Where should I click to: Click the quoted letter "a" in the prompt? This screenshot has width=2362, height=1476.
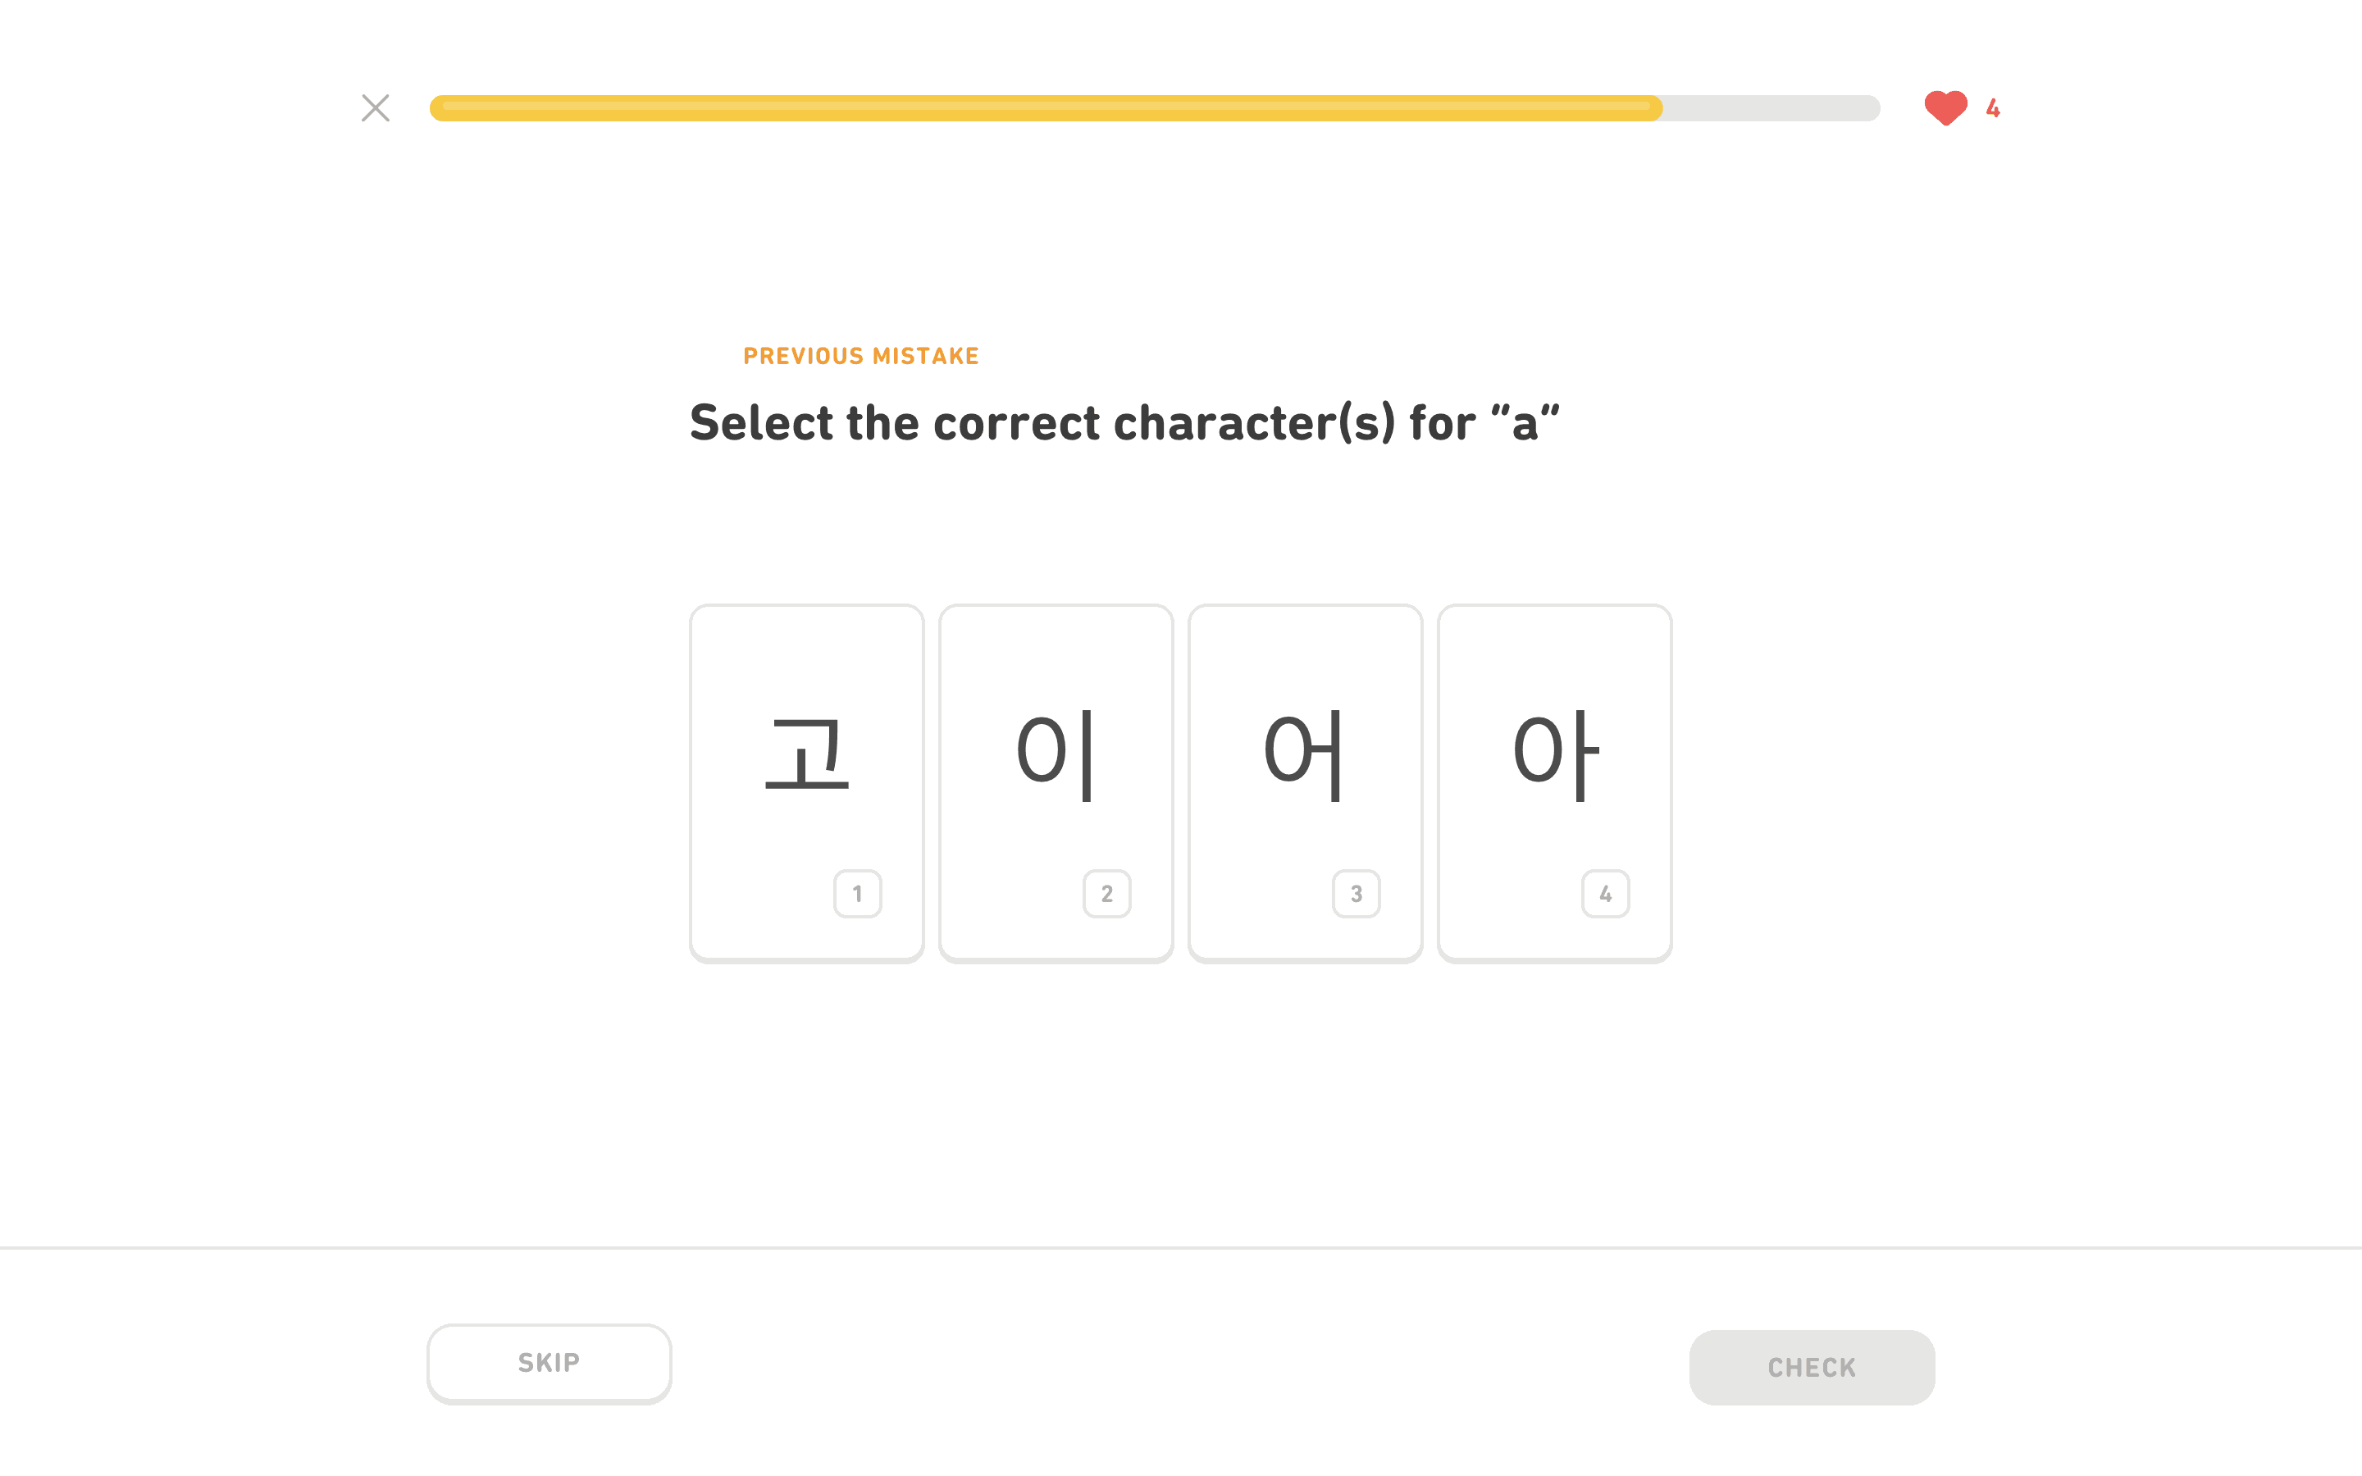tap(1525, 424)
